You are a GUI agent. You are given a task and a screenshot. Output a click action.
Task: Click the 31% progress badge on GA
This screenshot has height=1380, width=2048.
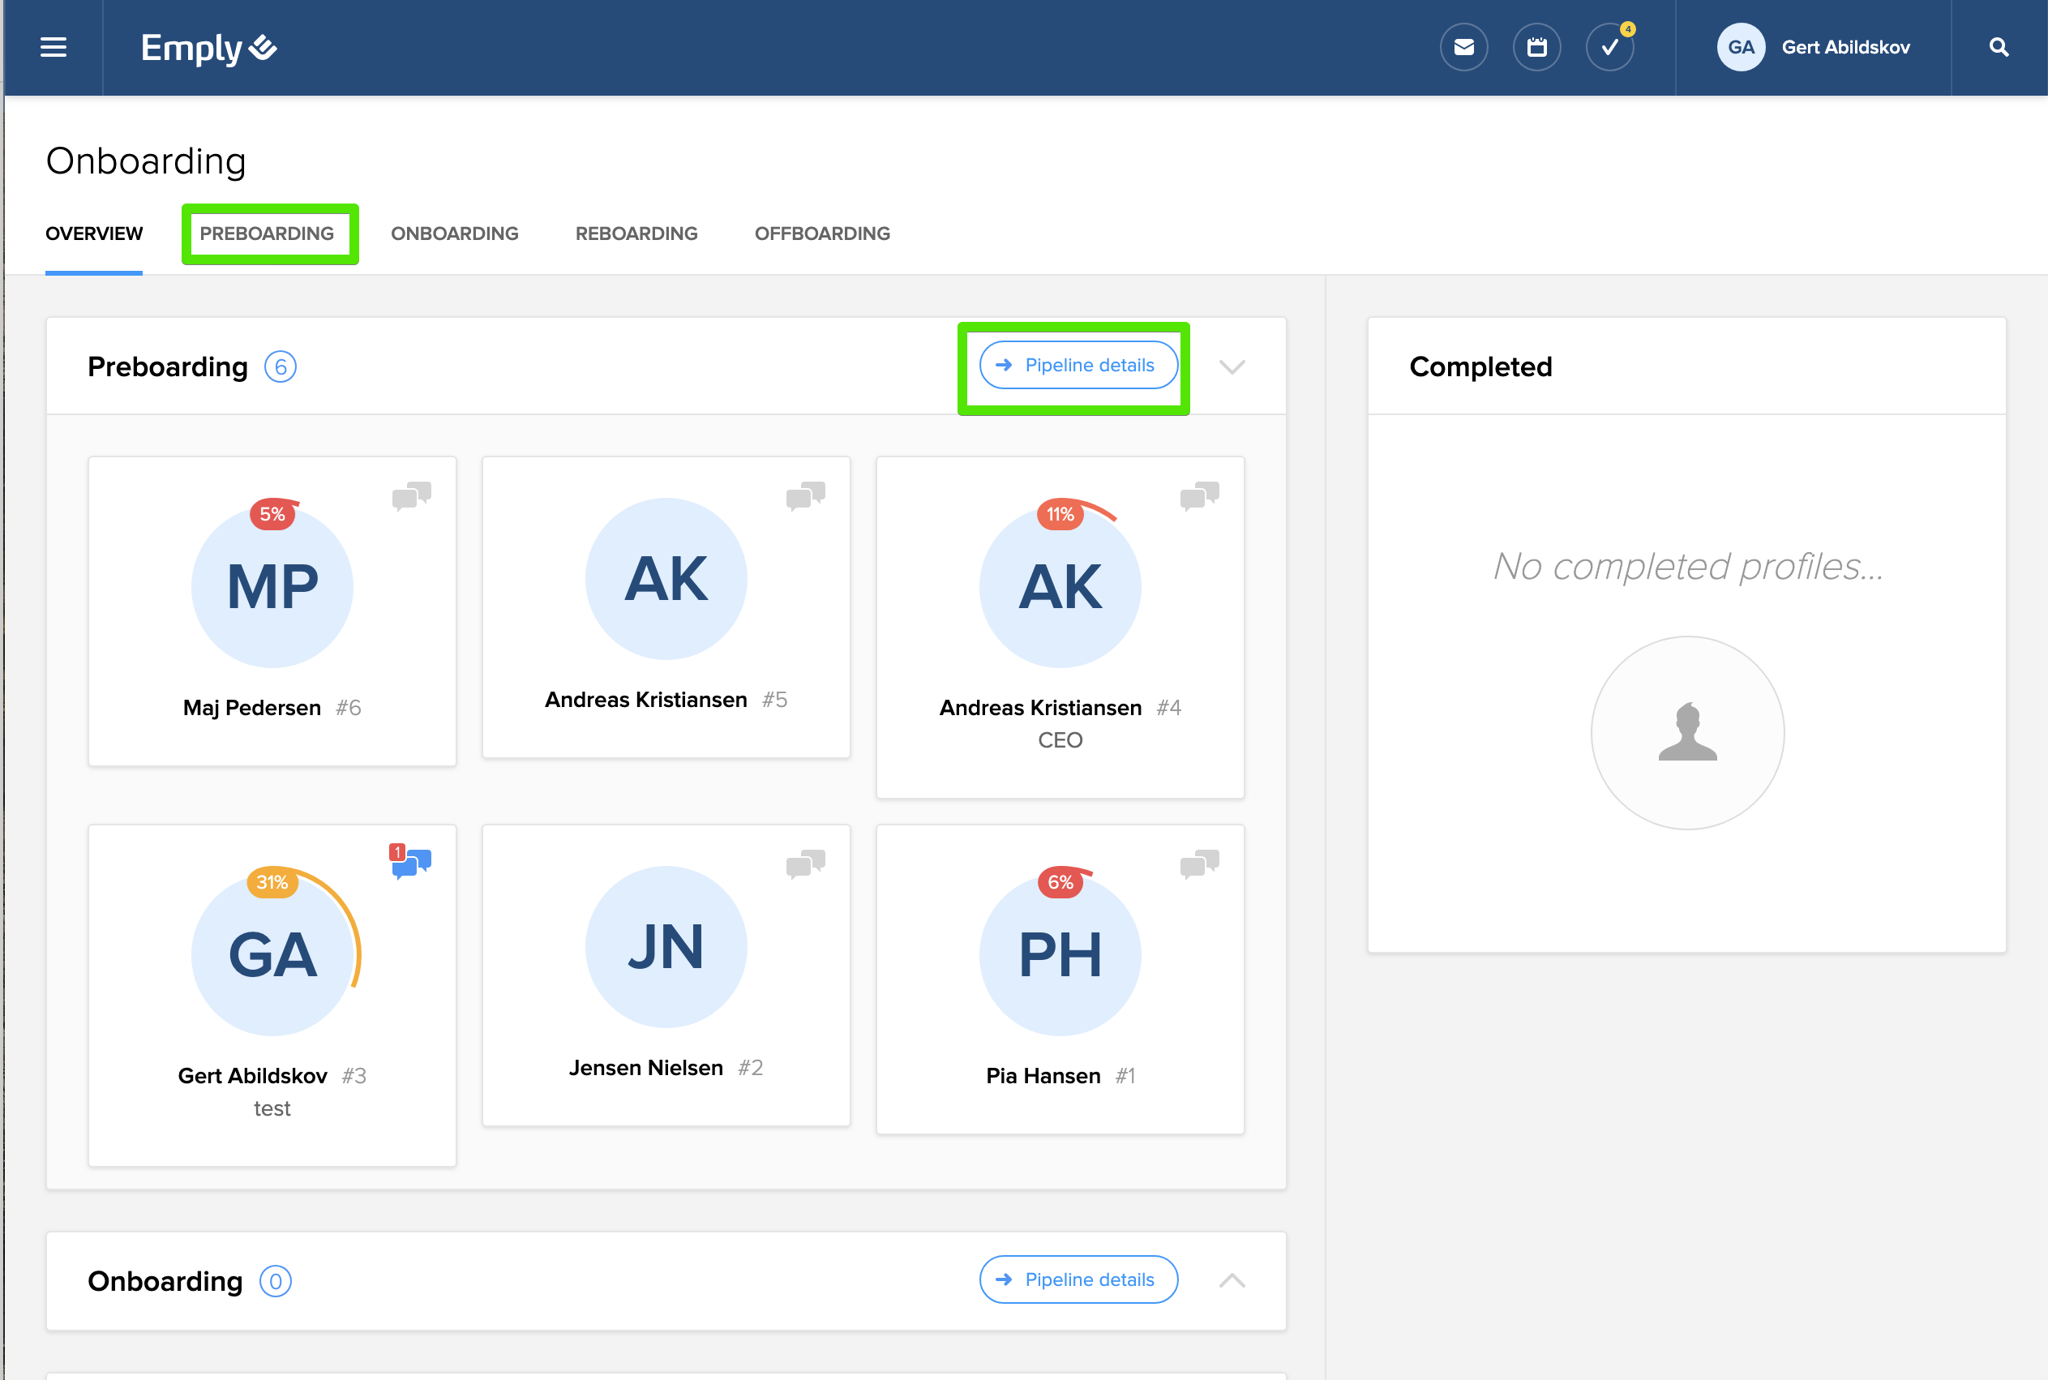point(272,882)
